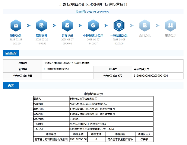Click the winning bidder 北京 company cell

click(x=51, y=139)
